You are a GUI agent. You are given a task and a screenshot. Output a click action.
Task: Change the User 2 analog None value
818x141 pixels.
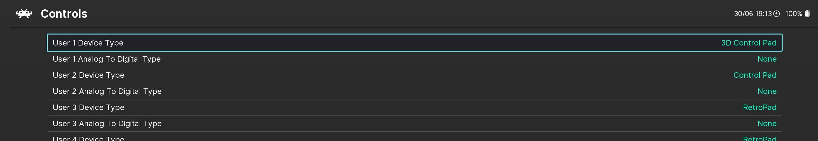767,91
